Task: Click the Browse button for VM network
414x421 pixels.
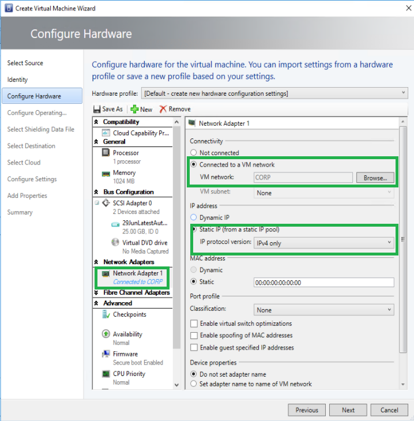Action: point(375,178)
